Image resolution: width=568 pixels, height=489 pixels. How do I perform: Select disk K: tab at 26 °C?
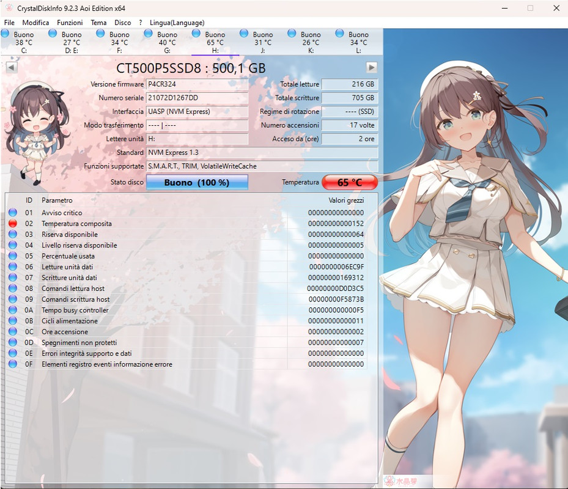[x=311, y=42]
